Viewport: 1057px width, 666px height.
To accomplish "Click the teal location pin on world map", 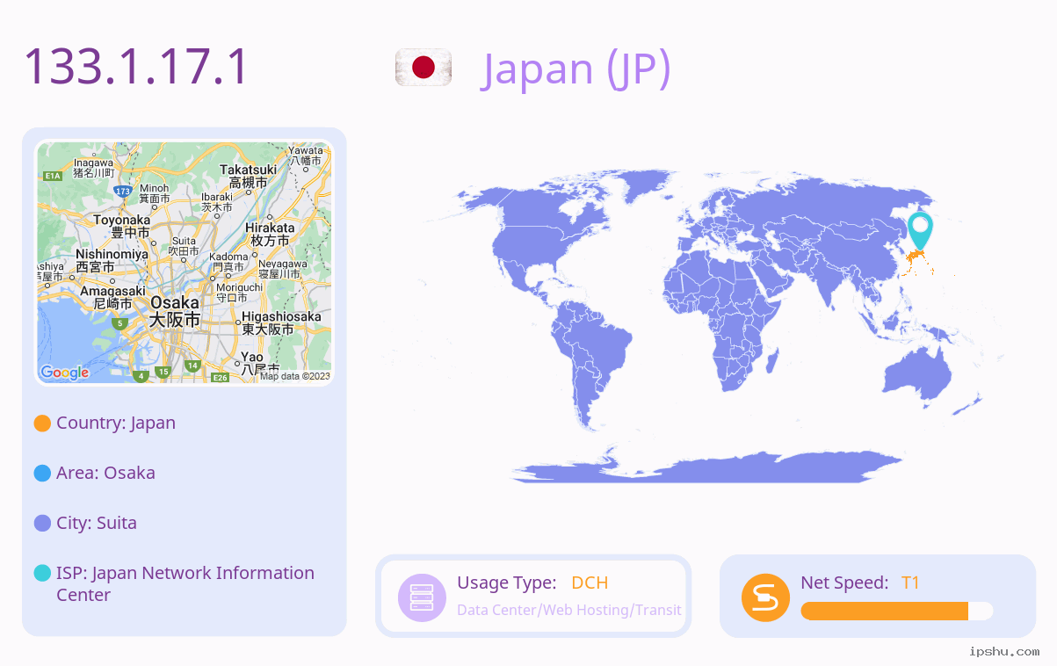I will 920,230.
